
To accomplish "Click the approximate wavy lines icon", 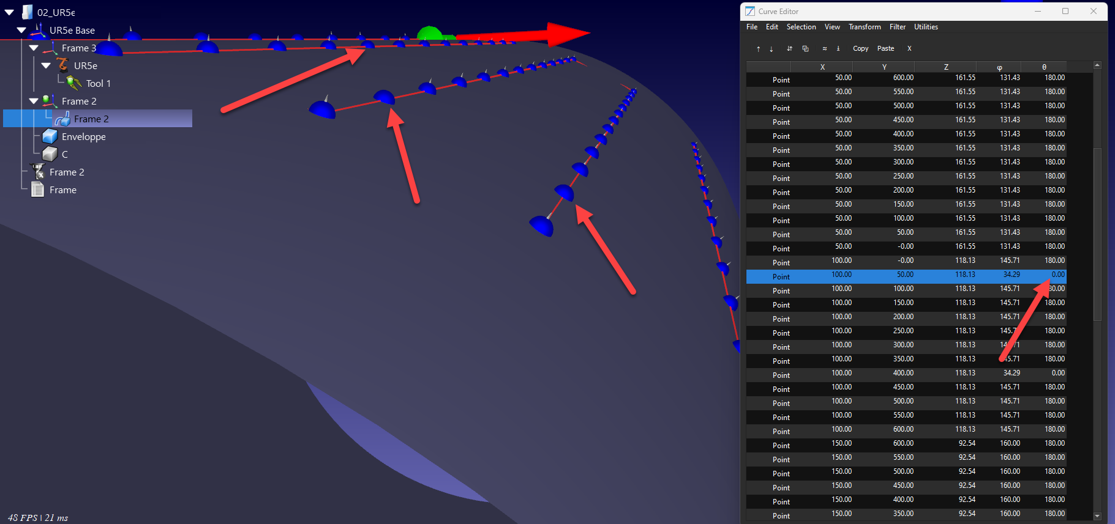I will pyautogui.click(x=825, y=49).
